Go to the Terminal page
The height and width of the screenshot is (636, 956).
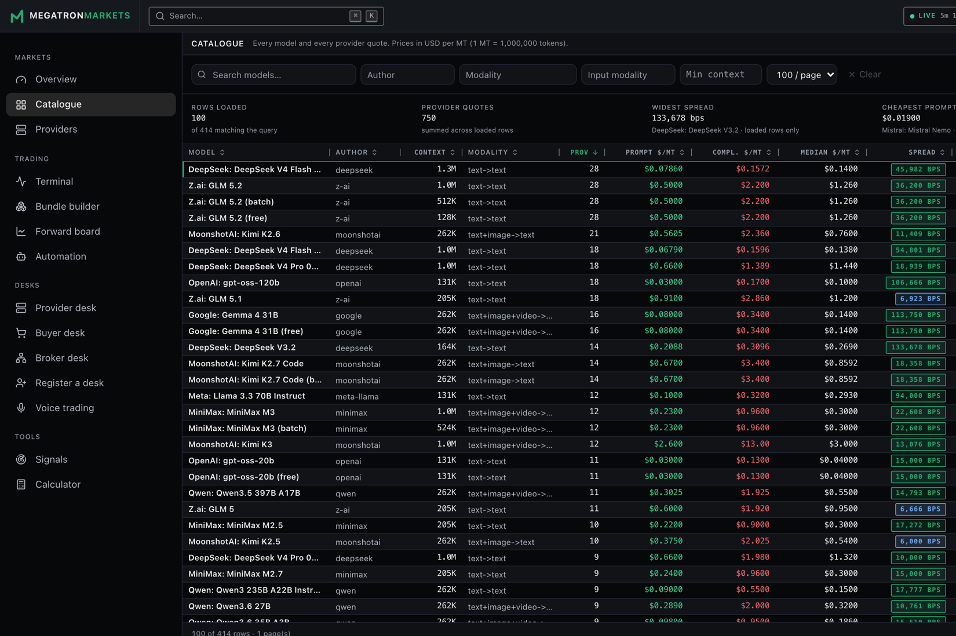pyautogui.click(x=91, y=181)
